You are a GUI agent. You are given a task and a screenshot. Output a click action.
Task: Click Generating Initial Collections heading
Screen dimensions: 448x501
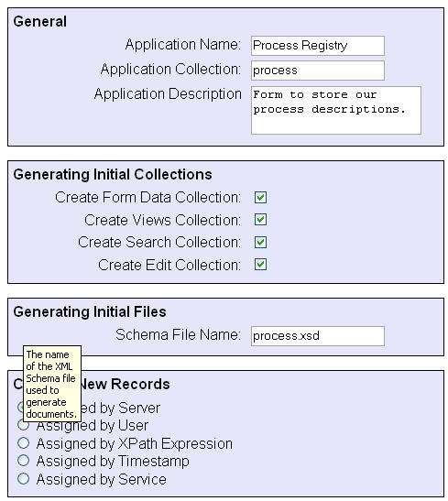[x=113, y=174]
